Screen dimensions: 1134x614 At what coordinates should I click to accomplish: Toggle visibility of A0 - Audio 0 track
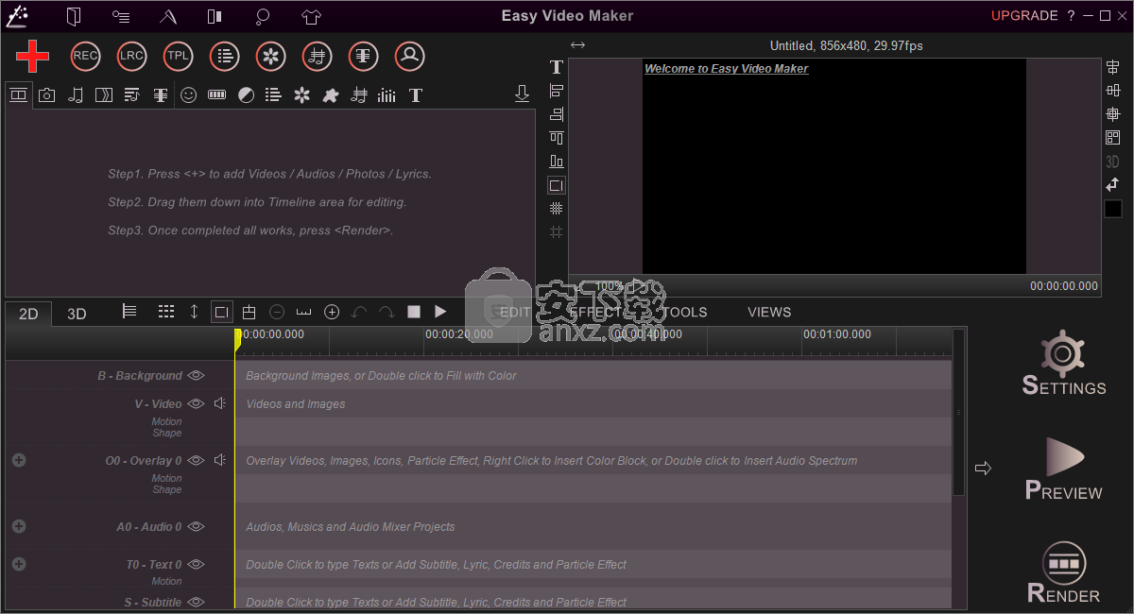click(196, 526)
